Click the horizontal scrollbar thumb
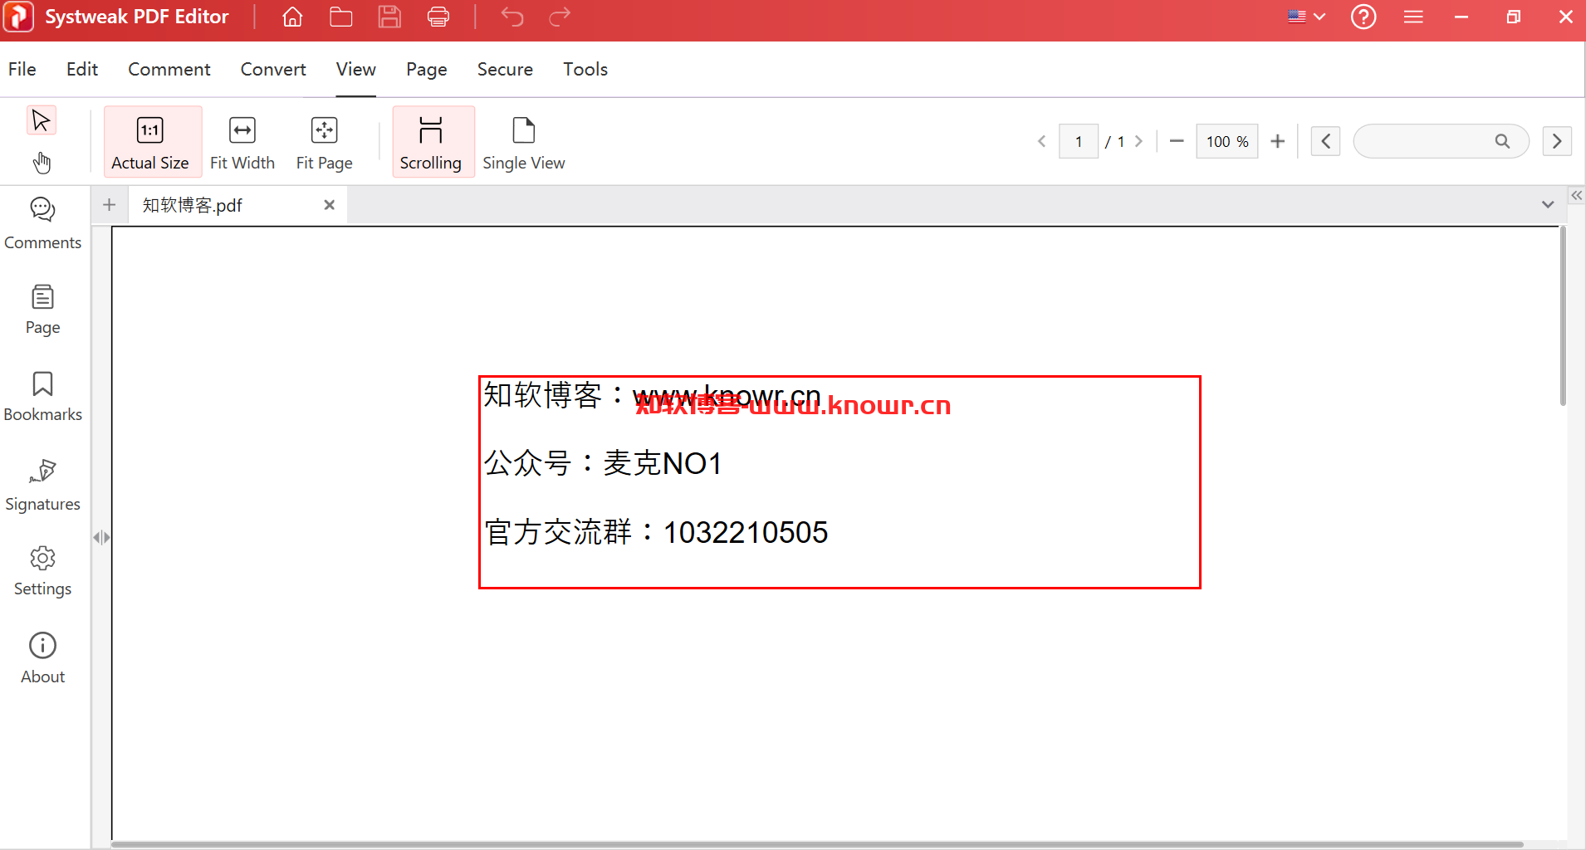The height and width of the screenshot is (850, 1586). pos(817,844)
